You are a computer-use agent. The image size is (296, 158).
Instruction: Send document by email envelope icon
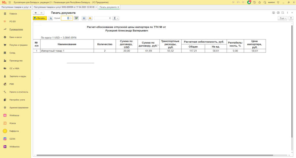(90, 18)
